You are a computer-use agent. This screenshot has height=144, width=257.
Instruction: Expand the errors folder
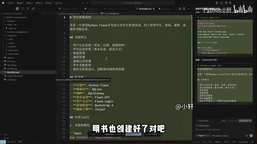click(x=11, y=43)
